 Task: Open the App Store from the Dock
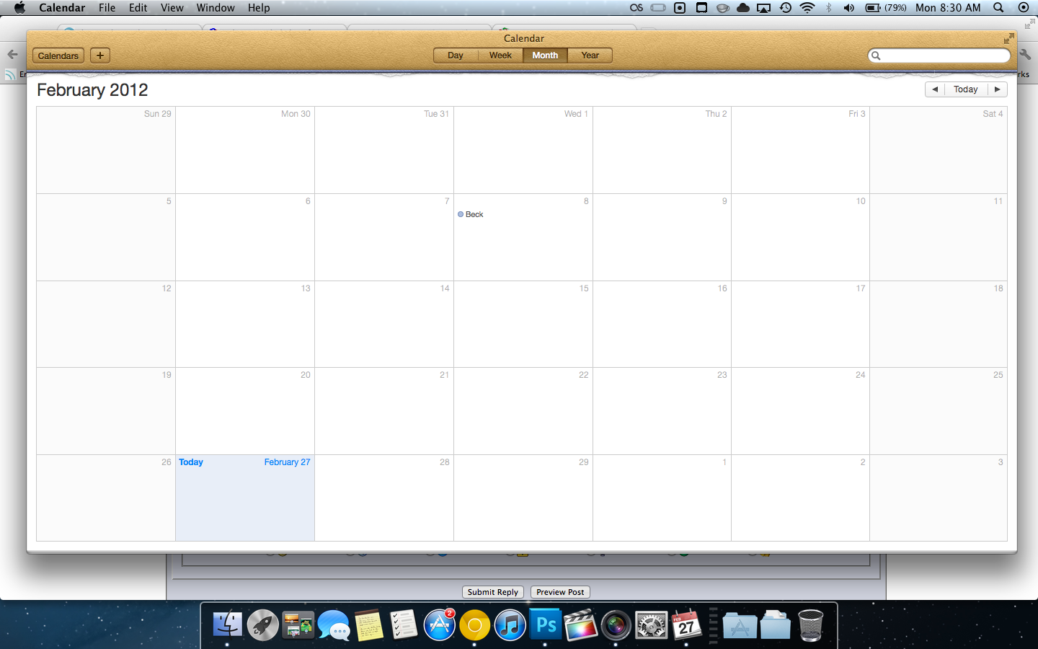(x=439, y=624)
